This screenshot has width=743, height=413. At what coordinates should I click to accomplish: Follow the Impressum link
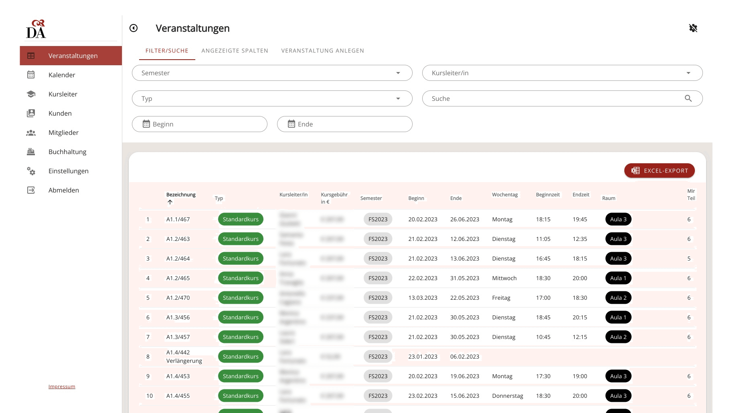click(62, 387)
